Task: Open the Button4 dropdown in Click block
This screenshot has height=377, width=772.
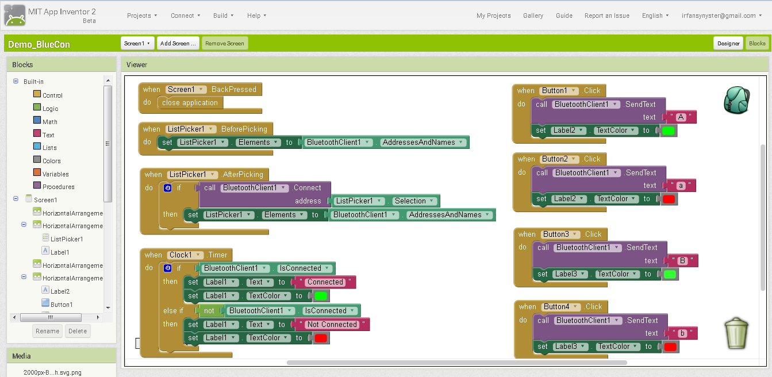Action: (x=562, y=307)
